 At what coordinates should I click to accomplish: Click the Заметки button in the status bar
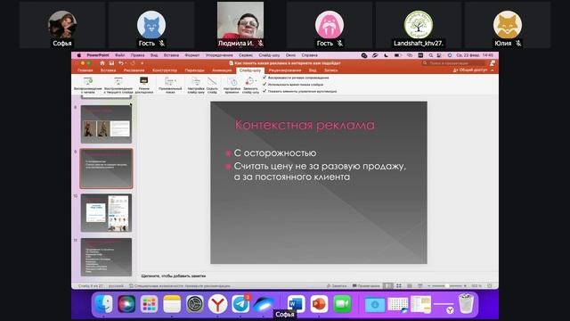pos(337,286)
